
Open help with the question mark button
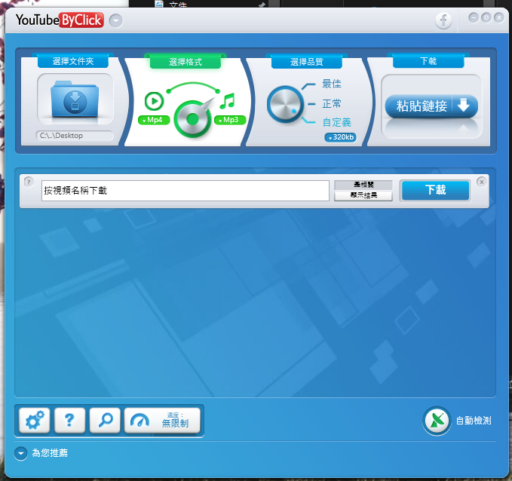(69, 420)
